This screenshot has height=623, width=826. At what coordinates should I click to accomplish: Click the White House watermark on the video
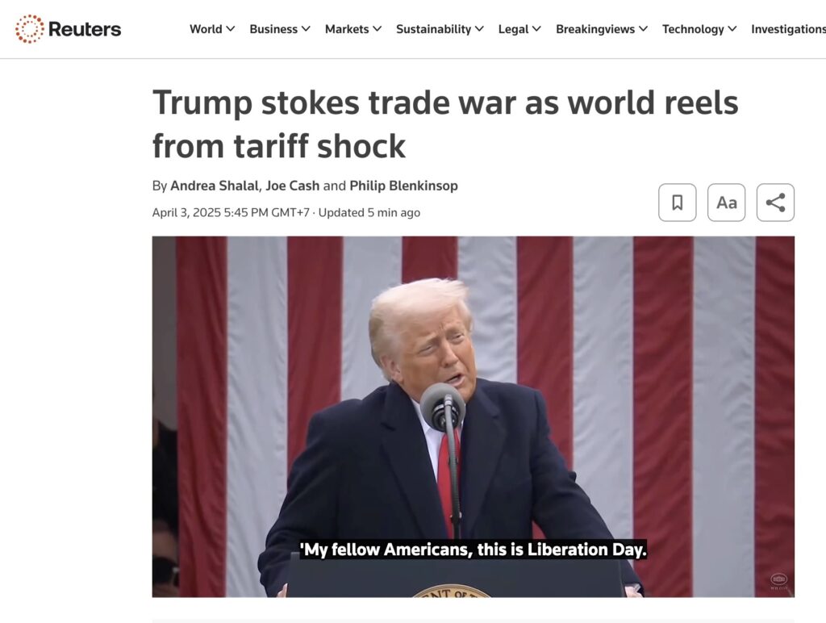point(779,580)
